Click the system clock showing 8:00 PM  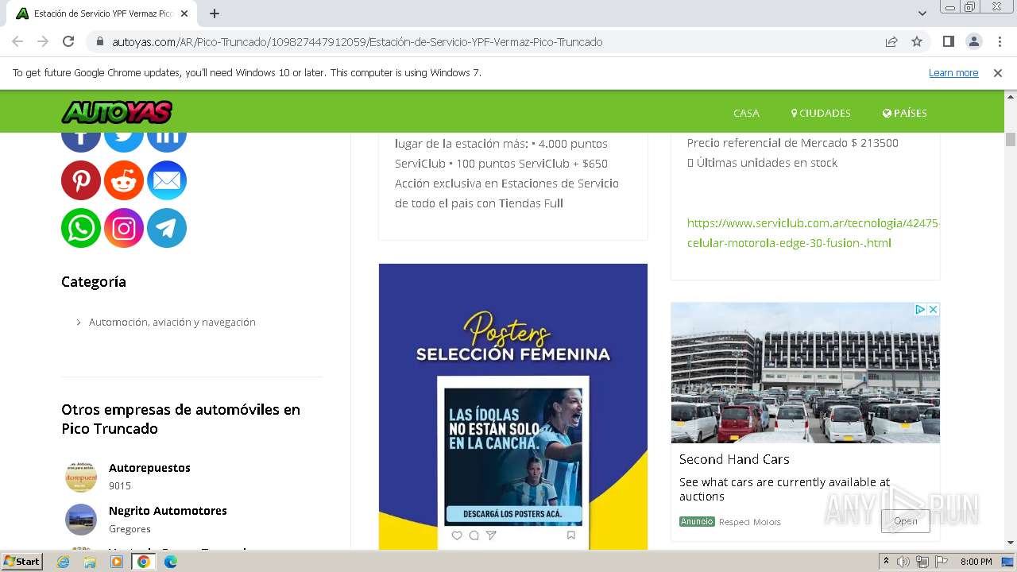[x=976, y=562]
